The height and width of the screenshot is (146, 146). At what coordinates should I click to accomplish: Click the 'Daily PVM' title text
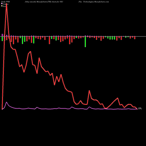tap(6, 2)
